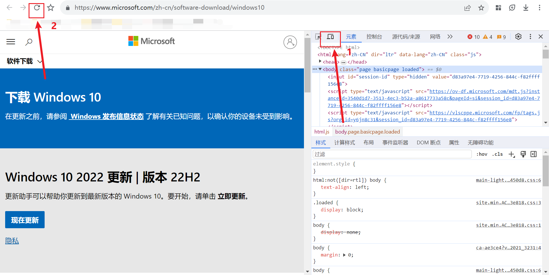
Task: Toggle the :hov element state panel
Action: click(x=482, y=154)
